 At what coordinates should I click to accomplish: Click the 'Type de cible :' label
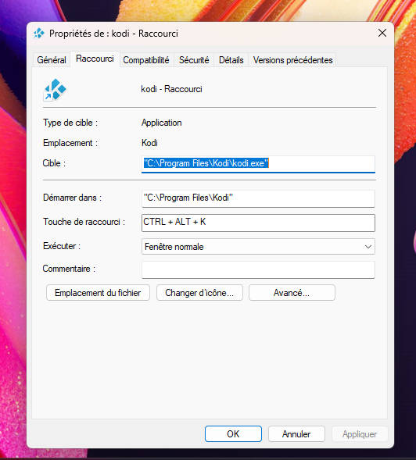tap(70, 123)
